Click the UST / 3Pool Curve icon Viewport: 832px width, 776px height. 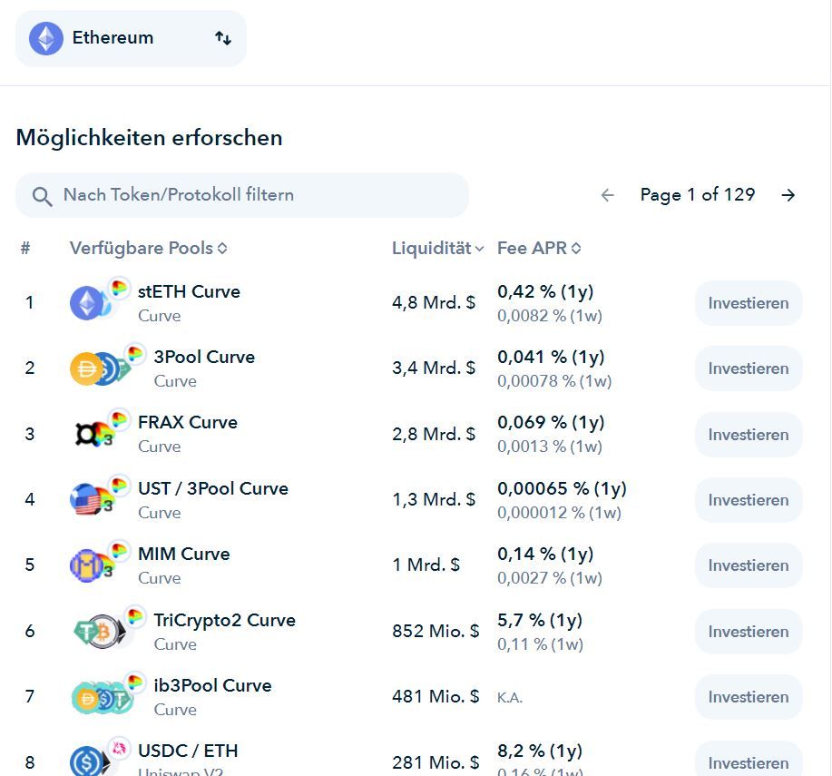coord(93,498)
